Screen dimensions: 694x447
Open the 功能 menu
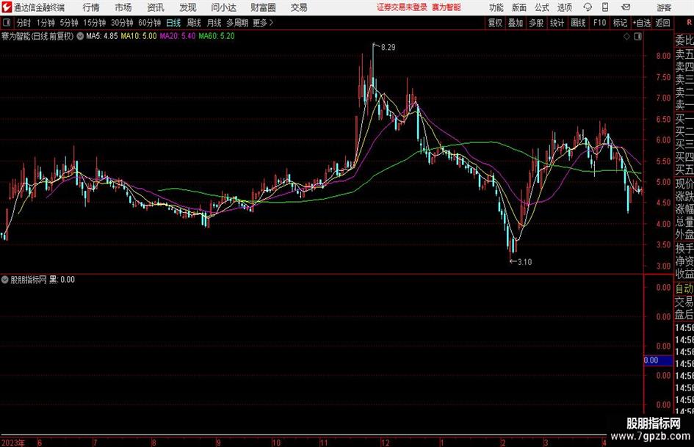[x=496, y=7]
